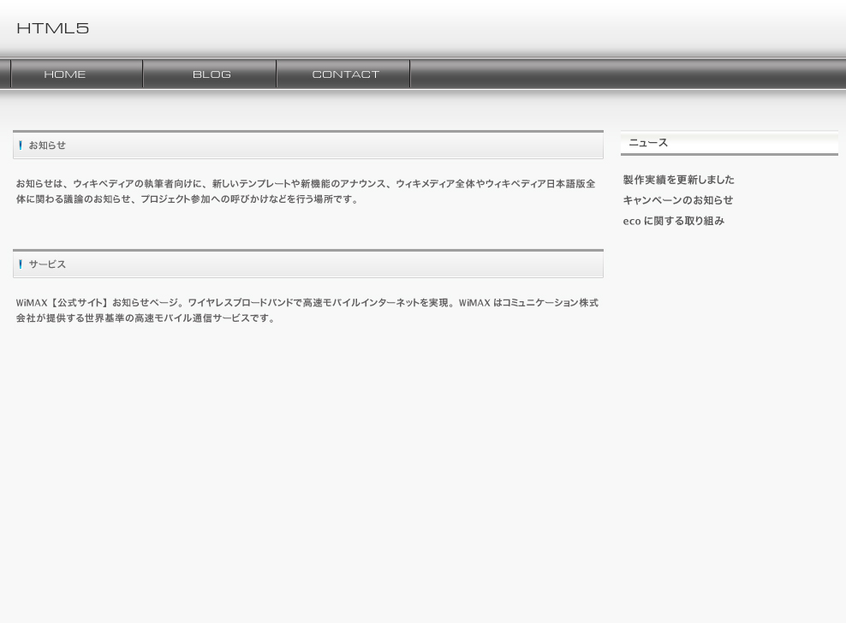The height and width of the screenshot is (623, 846).
Task: Open the キャンペーンのお知らせ news link
Action: (x=677, y=200)
